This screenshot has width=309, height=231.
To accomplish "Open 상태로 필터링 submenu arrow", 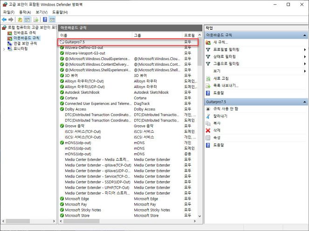I will (x=305, y=56).
